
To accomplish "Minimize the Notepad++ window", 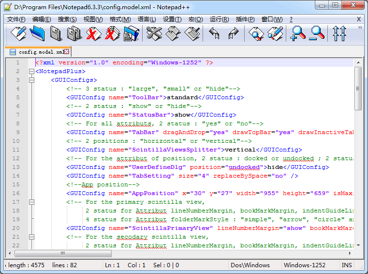I will (x=322, y=5).
